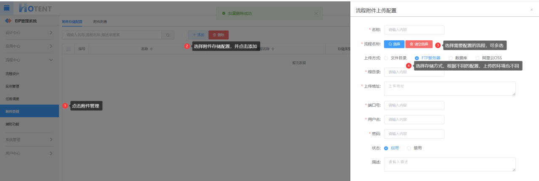Choose FTP服务器 upload method
539x181 pixels.
[x=427, y=58]
